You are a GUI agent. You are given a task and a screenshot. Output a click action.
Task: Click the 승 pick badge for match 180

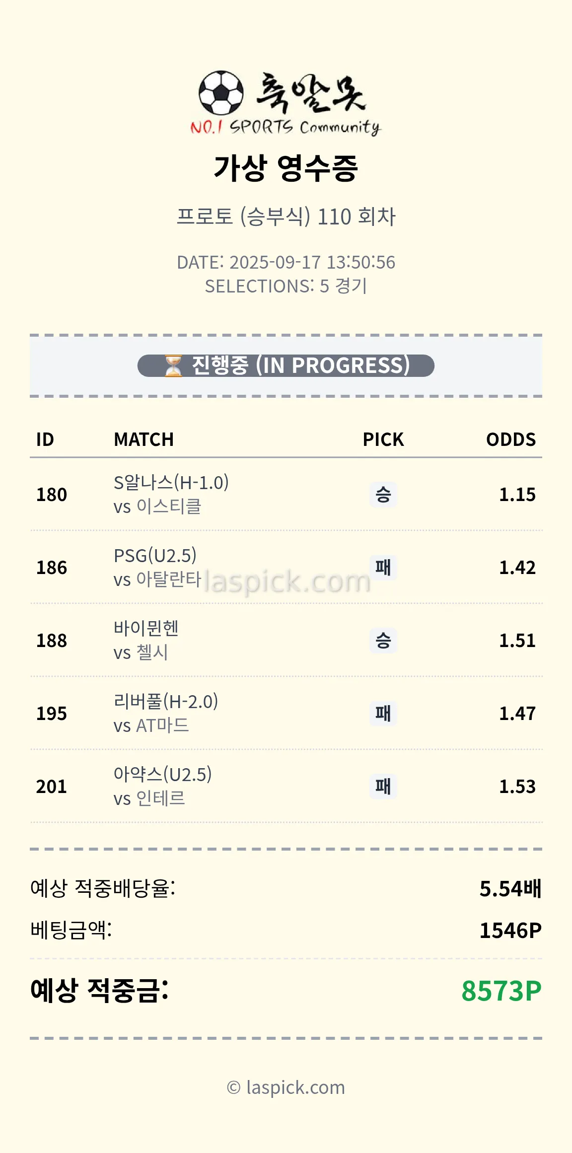click(383, 495)
